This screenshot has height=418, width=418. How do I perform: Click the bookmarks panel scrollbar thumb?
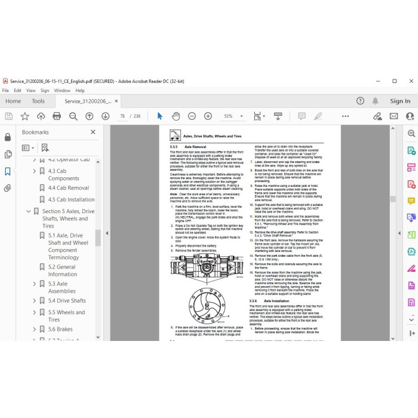98,238
